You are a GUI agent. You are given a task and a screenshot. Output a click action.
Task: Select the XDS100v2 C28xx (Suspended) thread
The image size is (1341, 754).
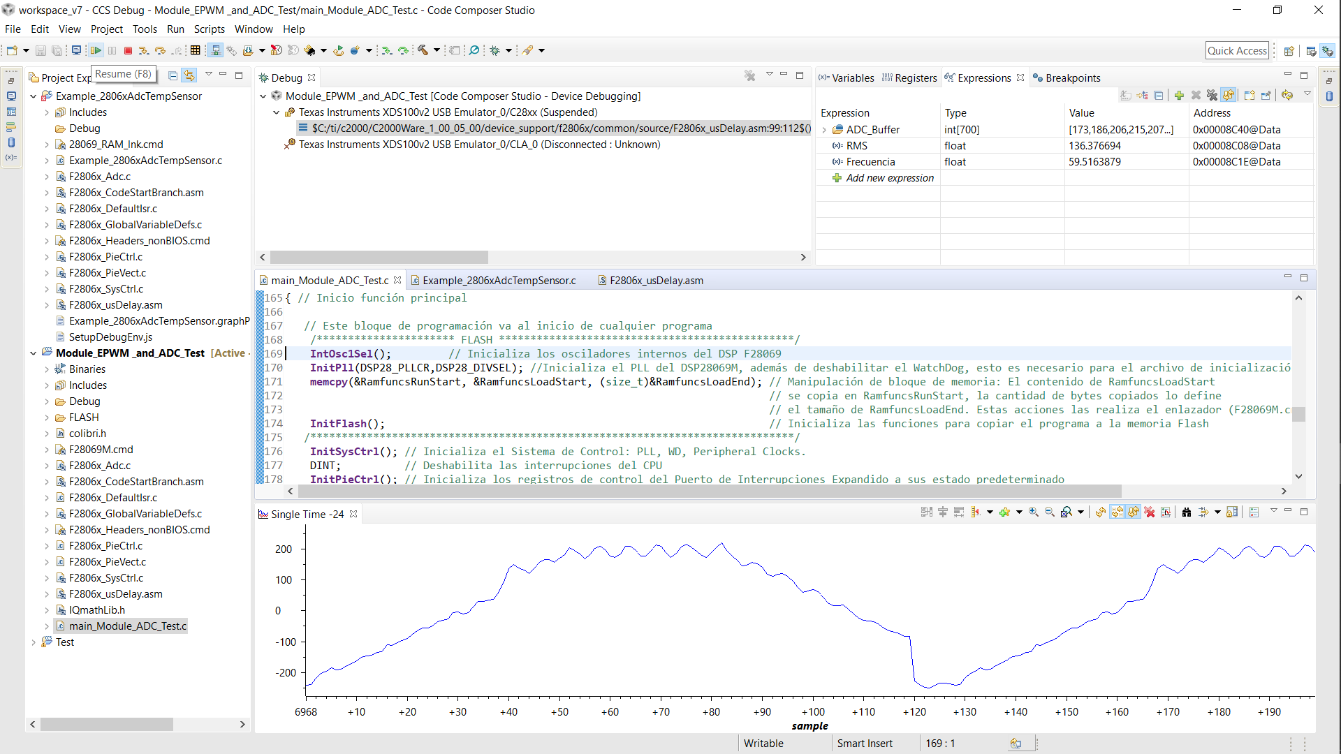tap(448, 112)
